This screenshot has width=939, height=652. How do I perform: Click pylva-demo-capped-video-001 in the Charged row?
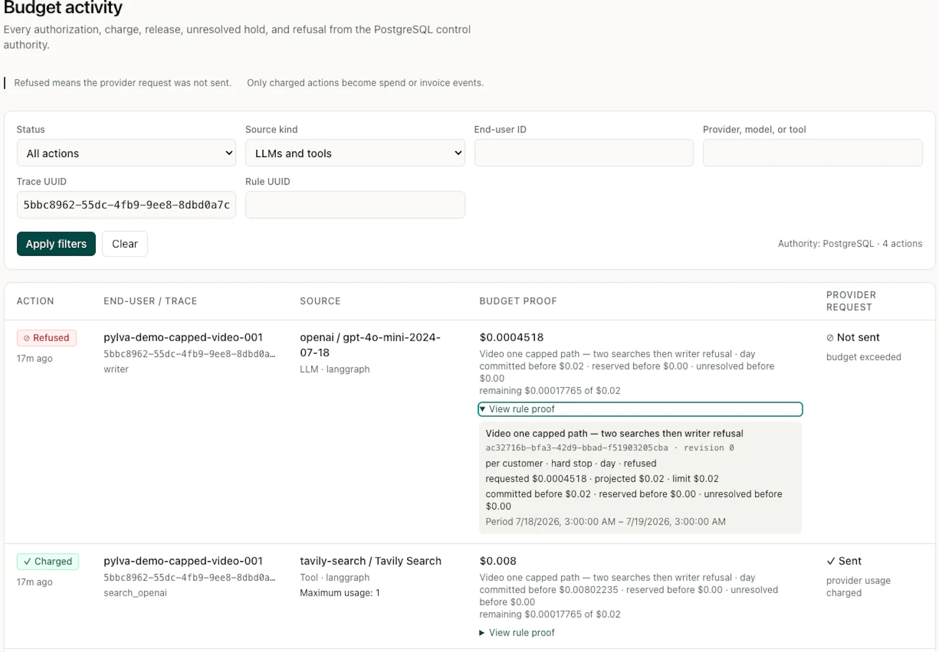click(183, 561)
